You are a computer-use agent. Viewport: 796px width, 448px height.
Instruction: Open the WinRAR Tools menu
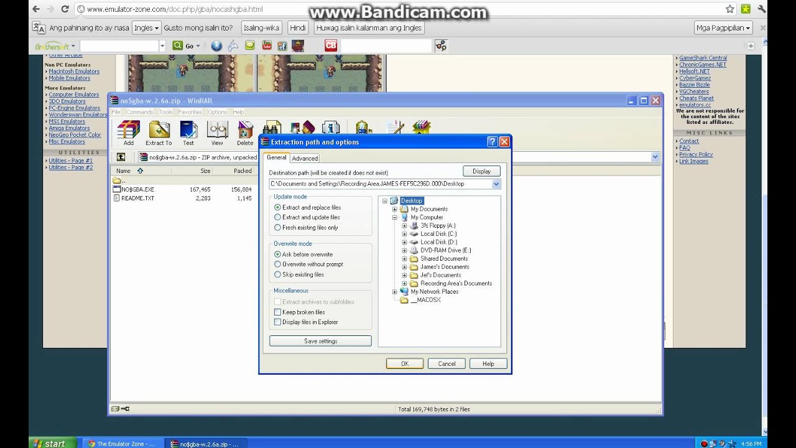point(165,112)
